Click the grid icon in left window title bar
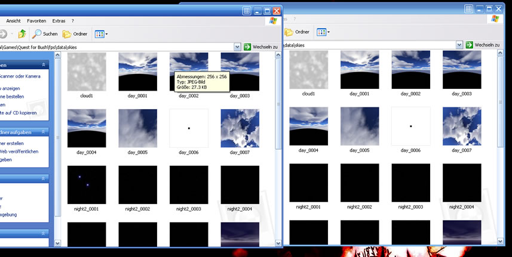512x257 pixels. point(247,11)
